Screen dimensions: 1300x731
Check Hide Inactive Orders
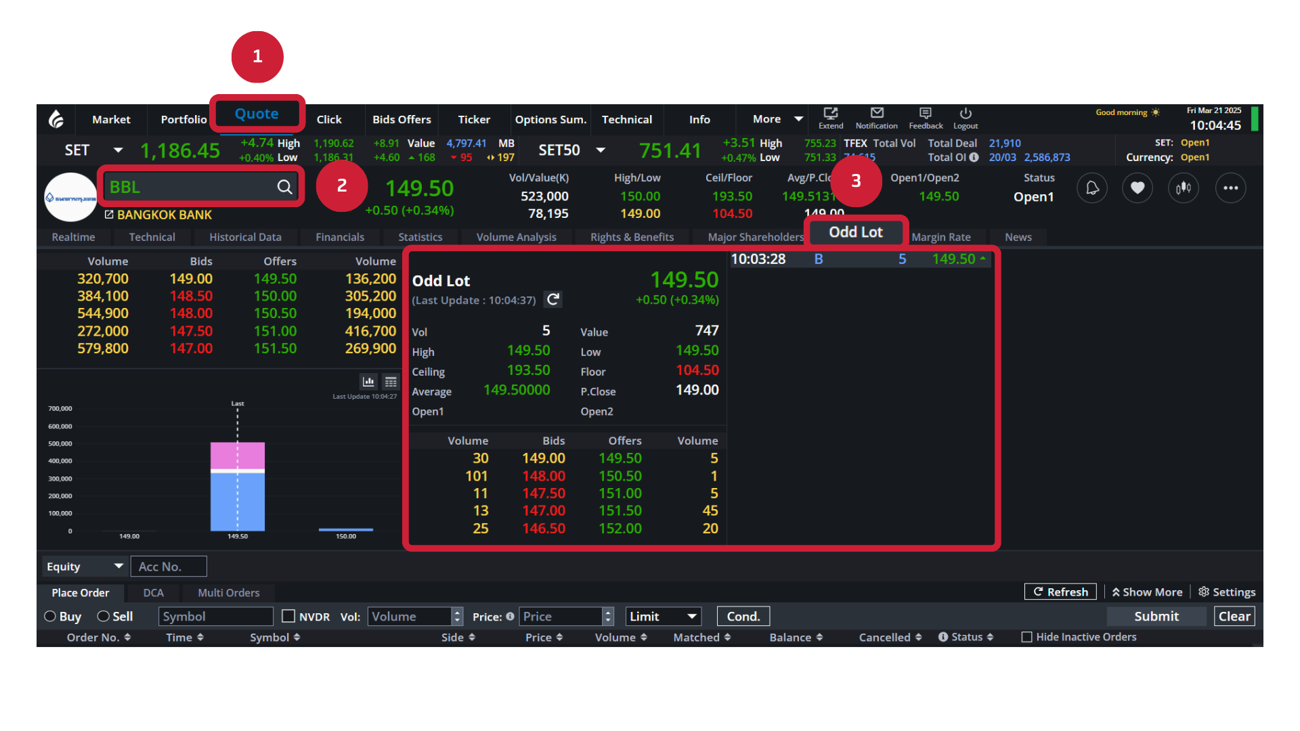pos(1026,637)
